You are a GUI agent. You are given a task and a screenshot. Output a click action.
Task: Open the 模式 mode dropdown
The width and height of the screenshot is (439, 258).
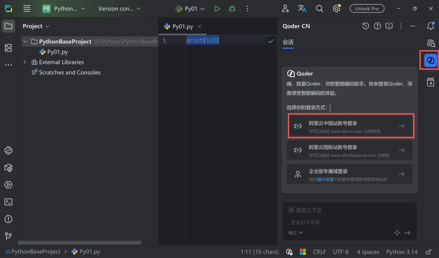(x=296, y=233)
